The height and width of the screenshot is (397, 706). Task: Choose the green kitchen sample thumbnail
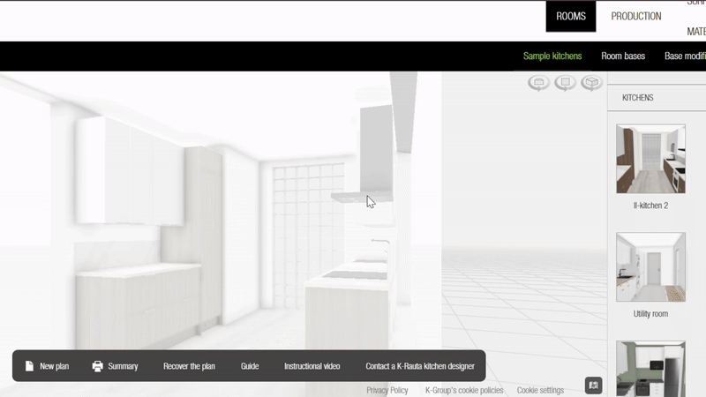tap(650, 369)
